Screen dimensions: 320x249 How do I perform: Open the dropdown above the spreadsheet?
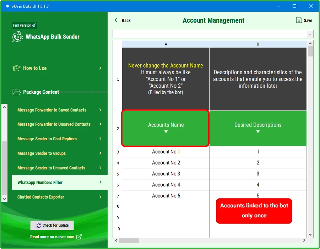tap(310, 34)
